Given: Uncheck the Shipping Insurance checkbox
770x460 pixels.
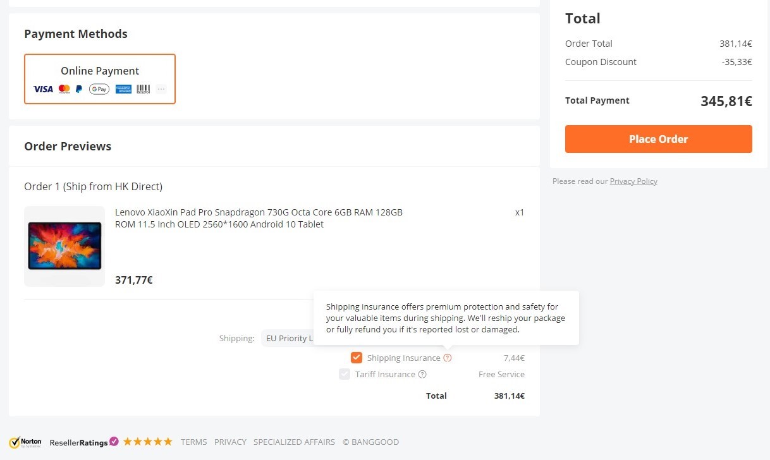Looking at the screenshot, I should tap(357, 358).
